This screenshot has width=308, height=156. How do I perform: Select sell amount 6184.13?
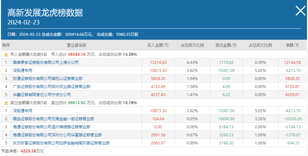click(x=226, y=127)
